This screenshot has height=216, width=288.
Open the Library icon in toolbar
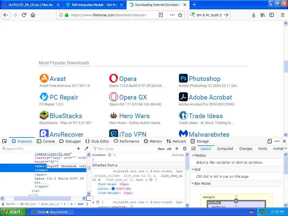point(263,15)
